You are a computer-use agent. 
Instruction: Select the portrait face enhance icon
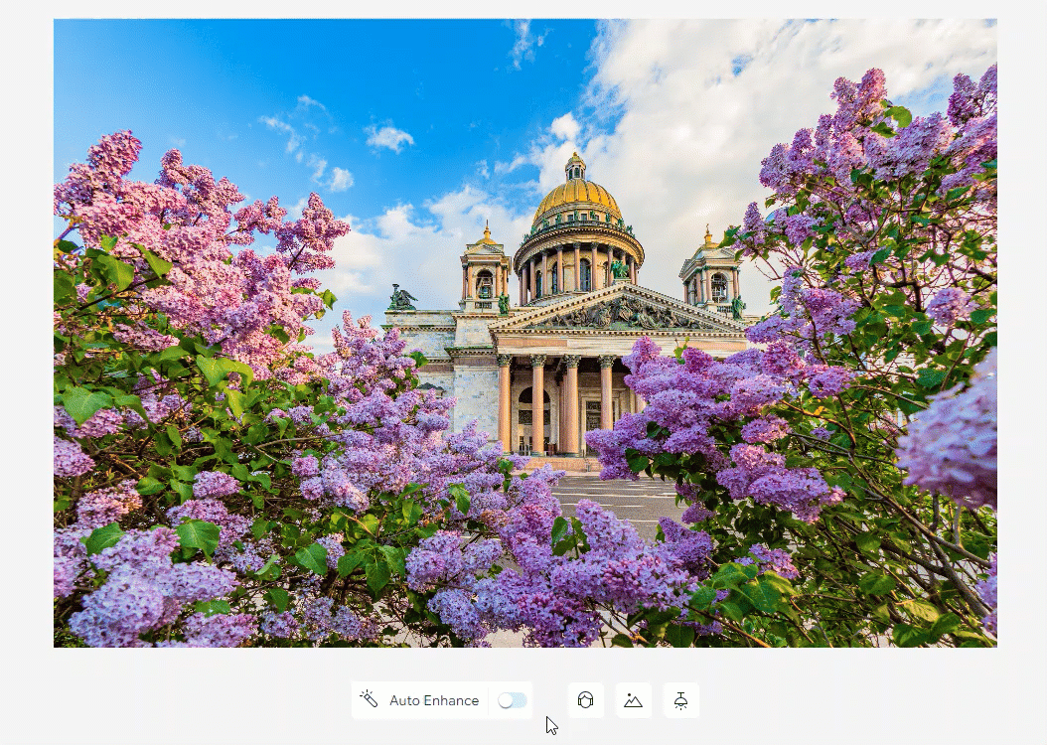coord(586,700)
